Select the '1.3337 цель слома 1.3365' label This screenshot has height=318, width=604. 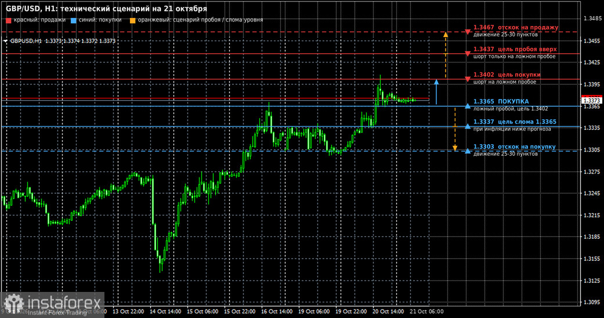[x=515, y=122]
